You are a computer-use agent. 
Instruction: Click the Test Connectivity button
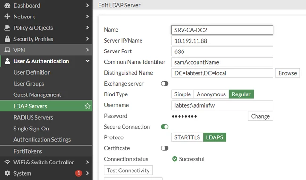pyautogui.click(x=128, y=171)
